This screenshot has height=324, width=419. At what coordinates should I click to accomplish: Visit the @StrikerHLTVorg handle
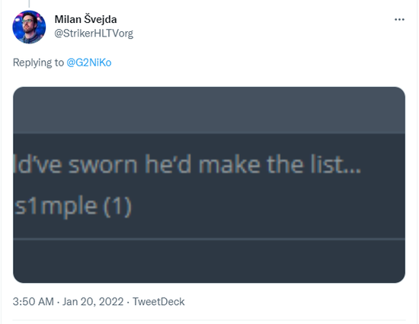click(94, 34)
